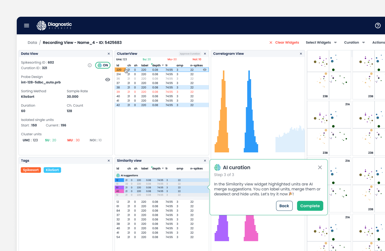Close the ClusterView widget
385x251 pixels.
(x=205, y=54)
